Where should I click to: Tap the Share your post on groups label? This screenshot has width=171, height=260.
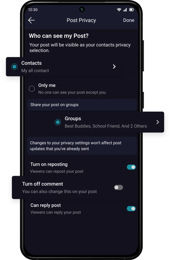[54, 105]
